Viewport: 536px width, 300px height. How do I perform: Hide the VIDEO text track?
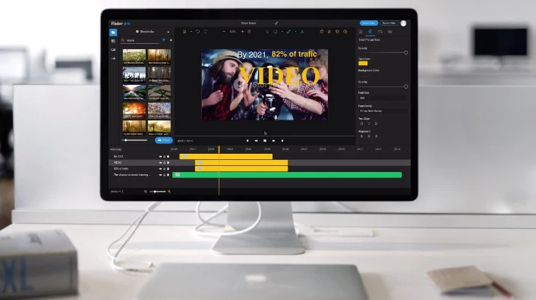[160, 163]
